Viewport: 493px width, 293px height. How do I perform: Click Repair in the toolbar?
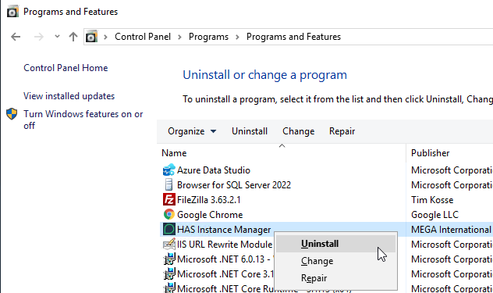click(x=342, y=131)
